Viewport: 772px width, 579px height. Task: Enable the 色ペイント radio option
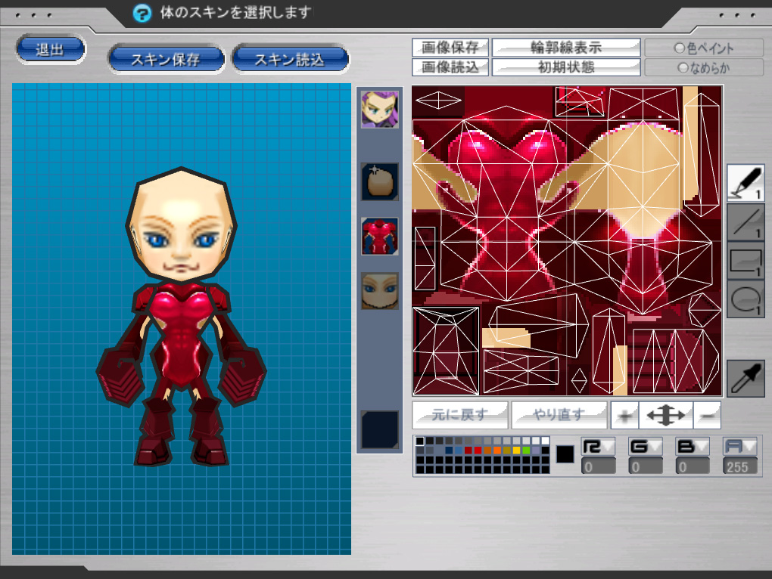click(x=704, y=48)
